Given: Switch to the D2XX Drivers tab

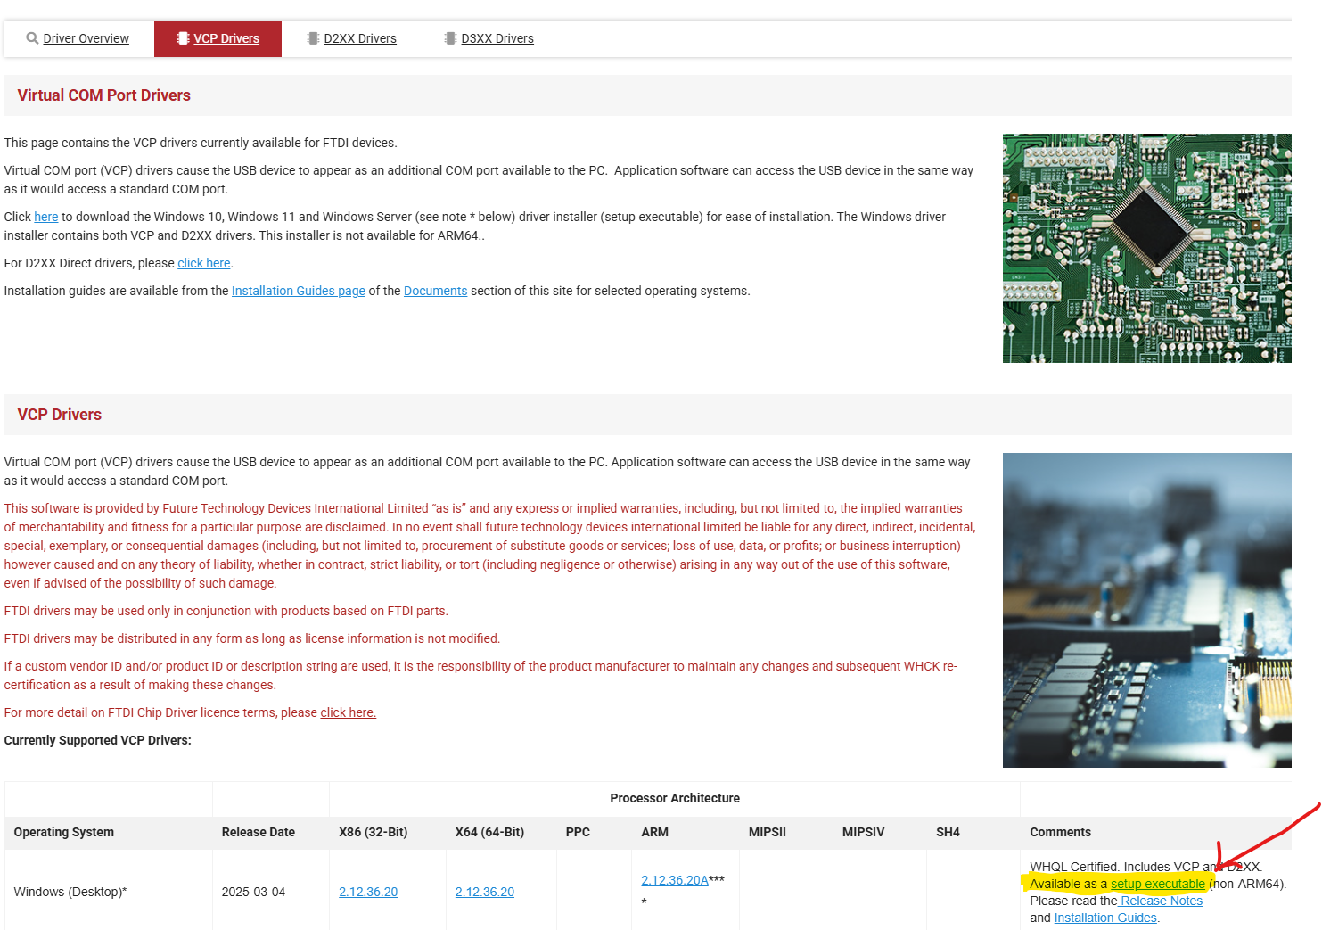Looking at the screenshot, I should click(359, 38).
